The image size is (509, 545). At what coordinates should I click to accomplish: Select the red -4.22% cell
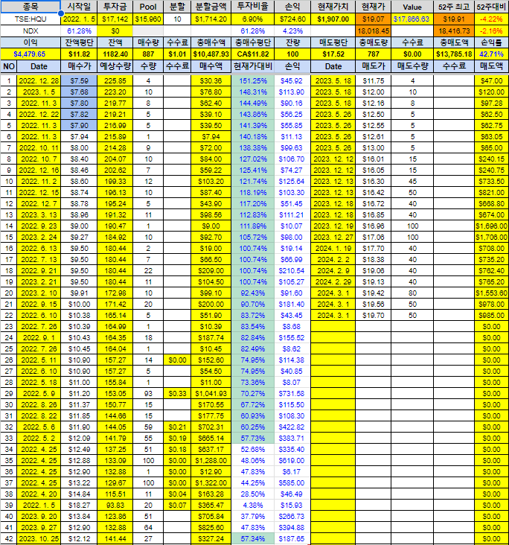tap(491, 19)
